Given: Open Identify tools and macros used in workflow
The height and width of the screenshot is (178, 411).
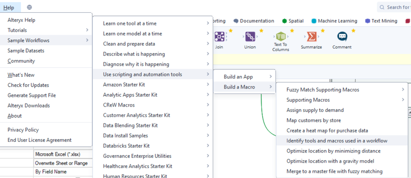Looking at the screenshot, I should [x=342, y=141].
